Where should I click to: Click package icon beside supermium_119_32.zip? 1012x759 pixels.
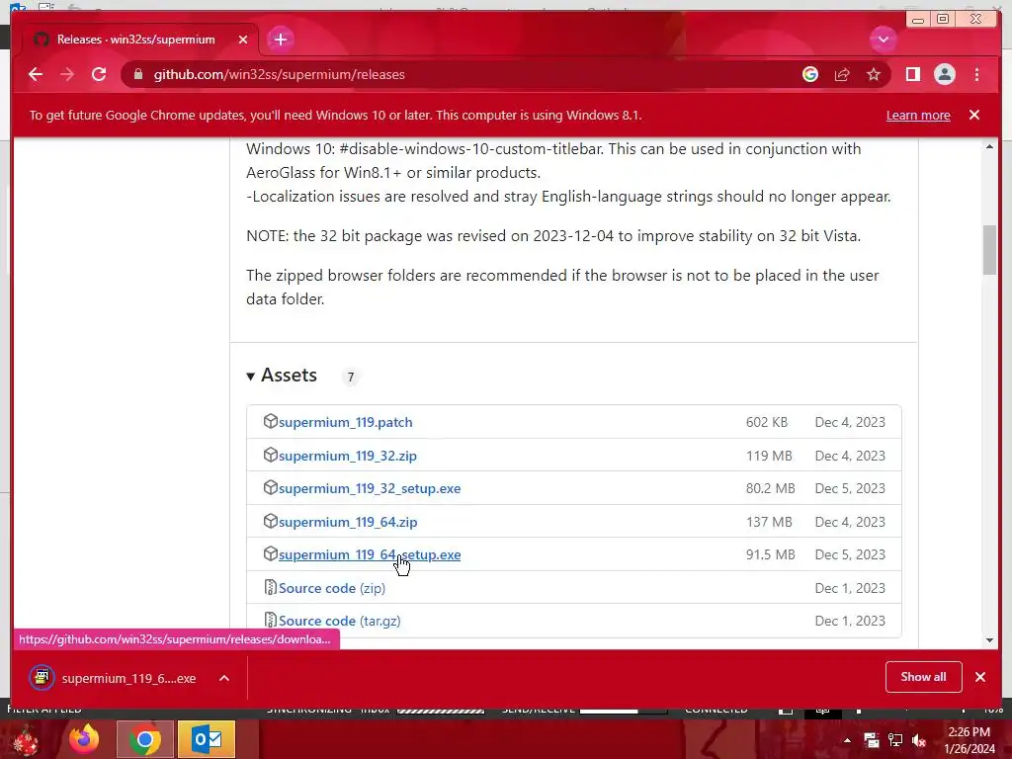click(x=271, y=455)
